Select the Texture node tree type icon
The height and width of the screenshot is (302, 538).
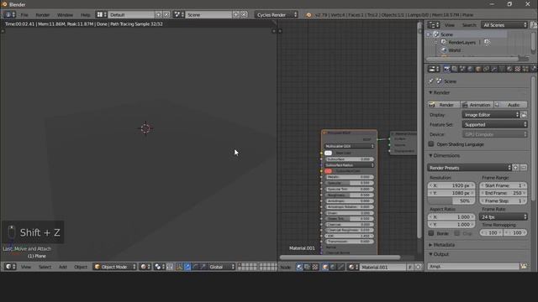[x=315, y=267]
